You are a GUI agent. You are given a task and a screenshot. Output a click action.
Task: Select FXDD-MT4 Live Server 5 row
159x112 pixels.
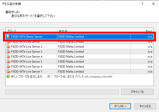click(x=79, y=62)
